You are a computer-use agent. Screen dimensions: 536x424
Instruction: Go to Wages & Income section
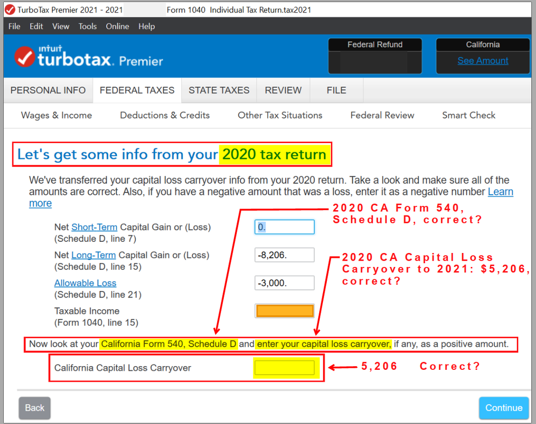(56, 115)
